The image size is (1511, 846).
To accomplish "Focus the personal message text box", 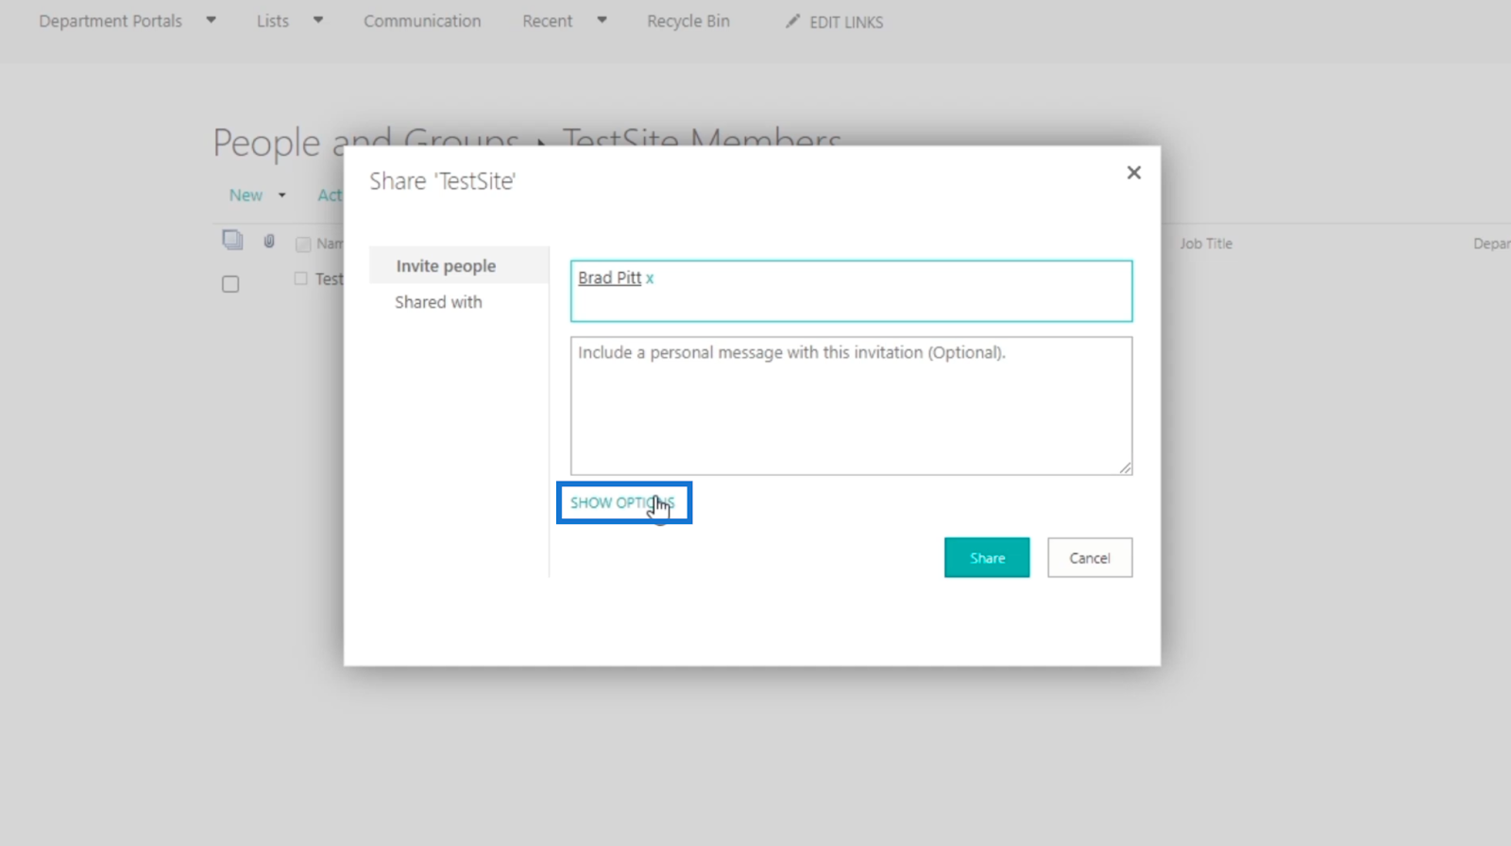I will 851,406.
